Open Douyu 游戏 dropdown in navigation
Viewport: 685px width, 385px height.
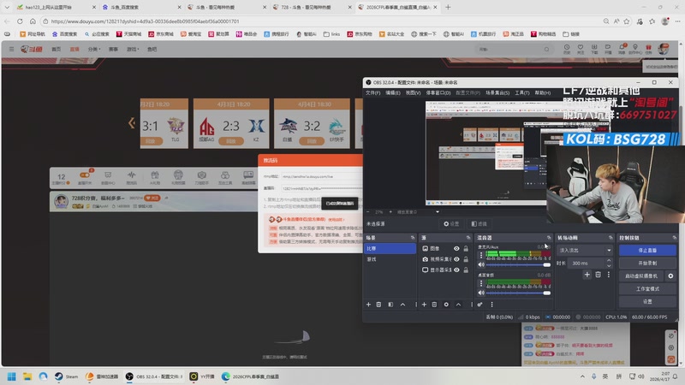point(133,50)
